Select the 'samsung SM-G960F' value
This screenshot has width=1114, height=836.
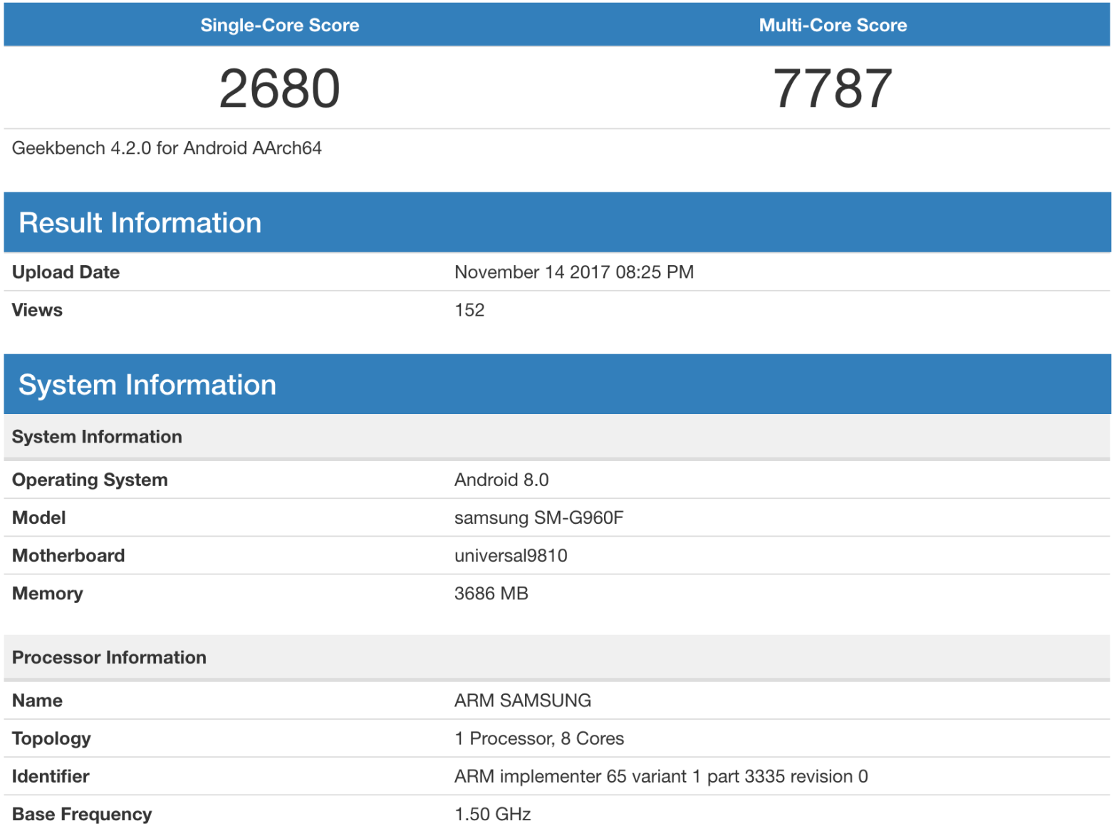[x=539, y=517]
